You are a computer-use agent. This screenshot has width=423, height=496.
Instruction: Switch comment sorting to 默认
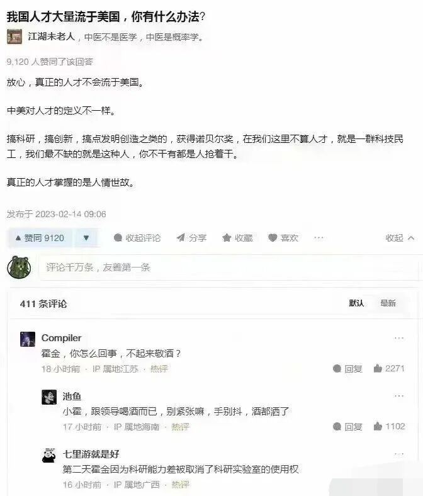pyautogui.click(x=356, y=303)
